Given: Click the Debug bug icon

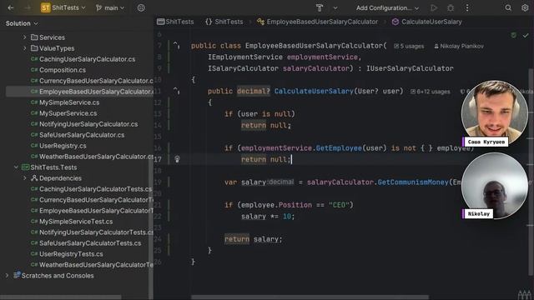Looking at the screenshot, I should [451, 7].
